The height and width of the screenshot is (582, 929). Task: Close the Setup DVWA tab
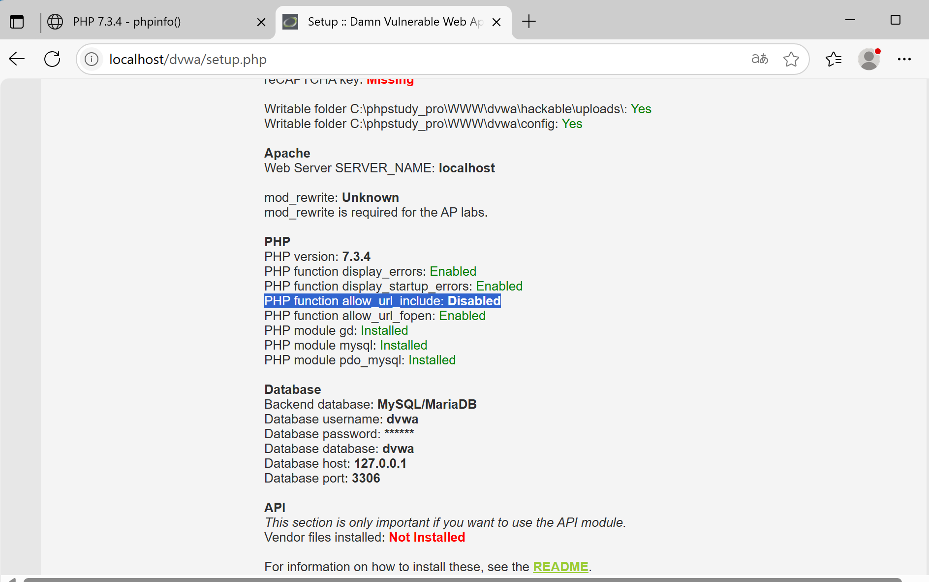click(x=496, y=22)
